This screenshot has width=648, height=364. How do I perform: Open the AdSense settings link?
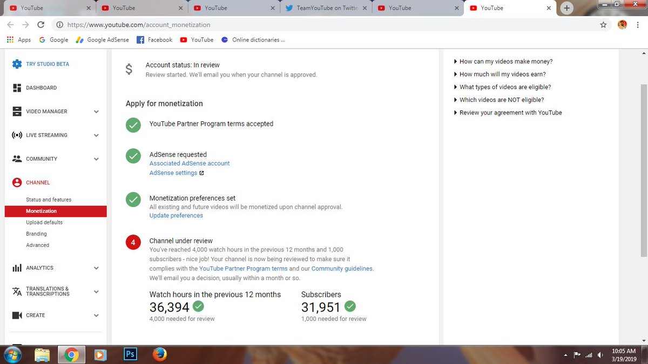click(x=173, y=173)
